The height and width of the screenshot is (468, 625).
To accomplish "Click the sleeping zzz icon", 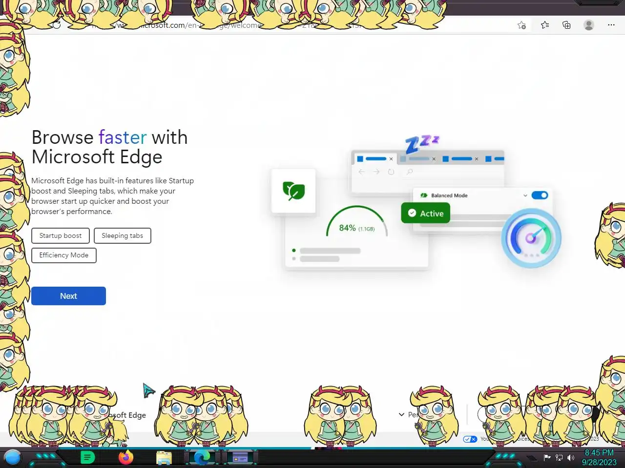I will (422, 144).
